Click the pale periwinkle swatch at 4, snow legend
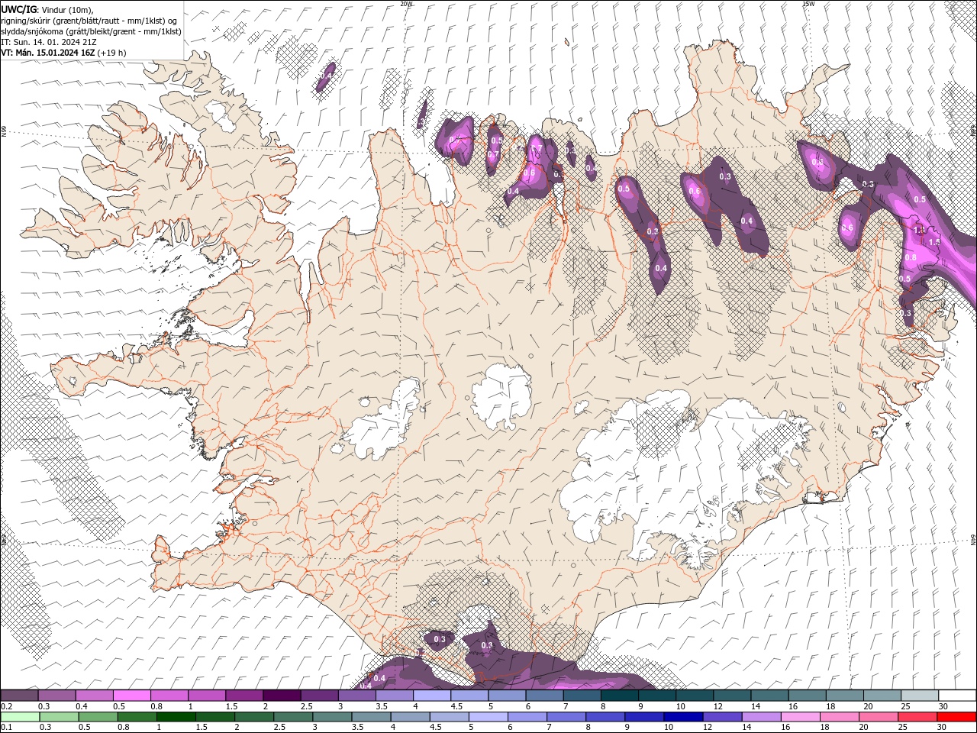This screenshot has height=733, width=977. point(431,696)
